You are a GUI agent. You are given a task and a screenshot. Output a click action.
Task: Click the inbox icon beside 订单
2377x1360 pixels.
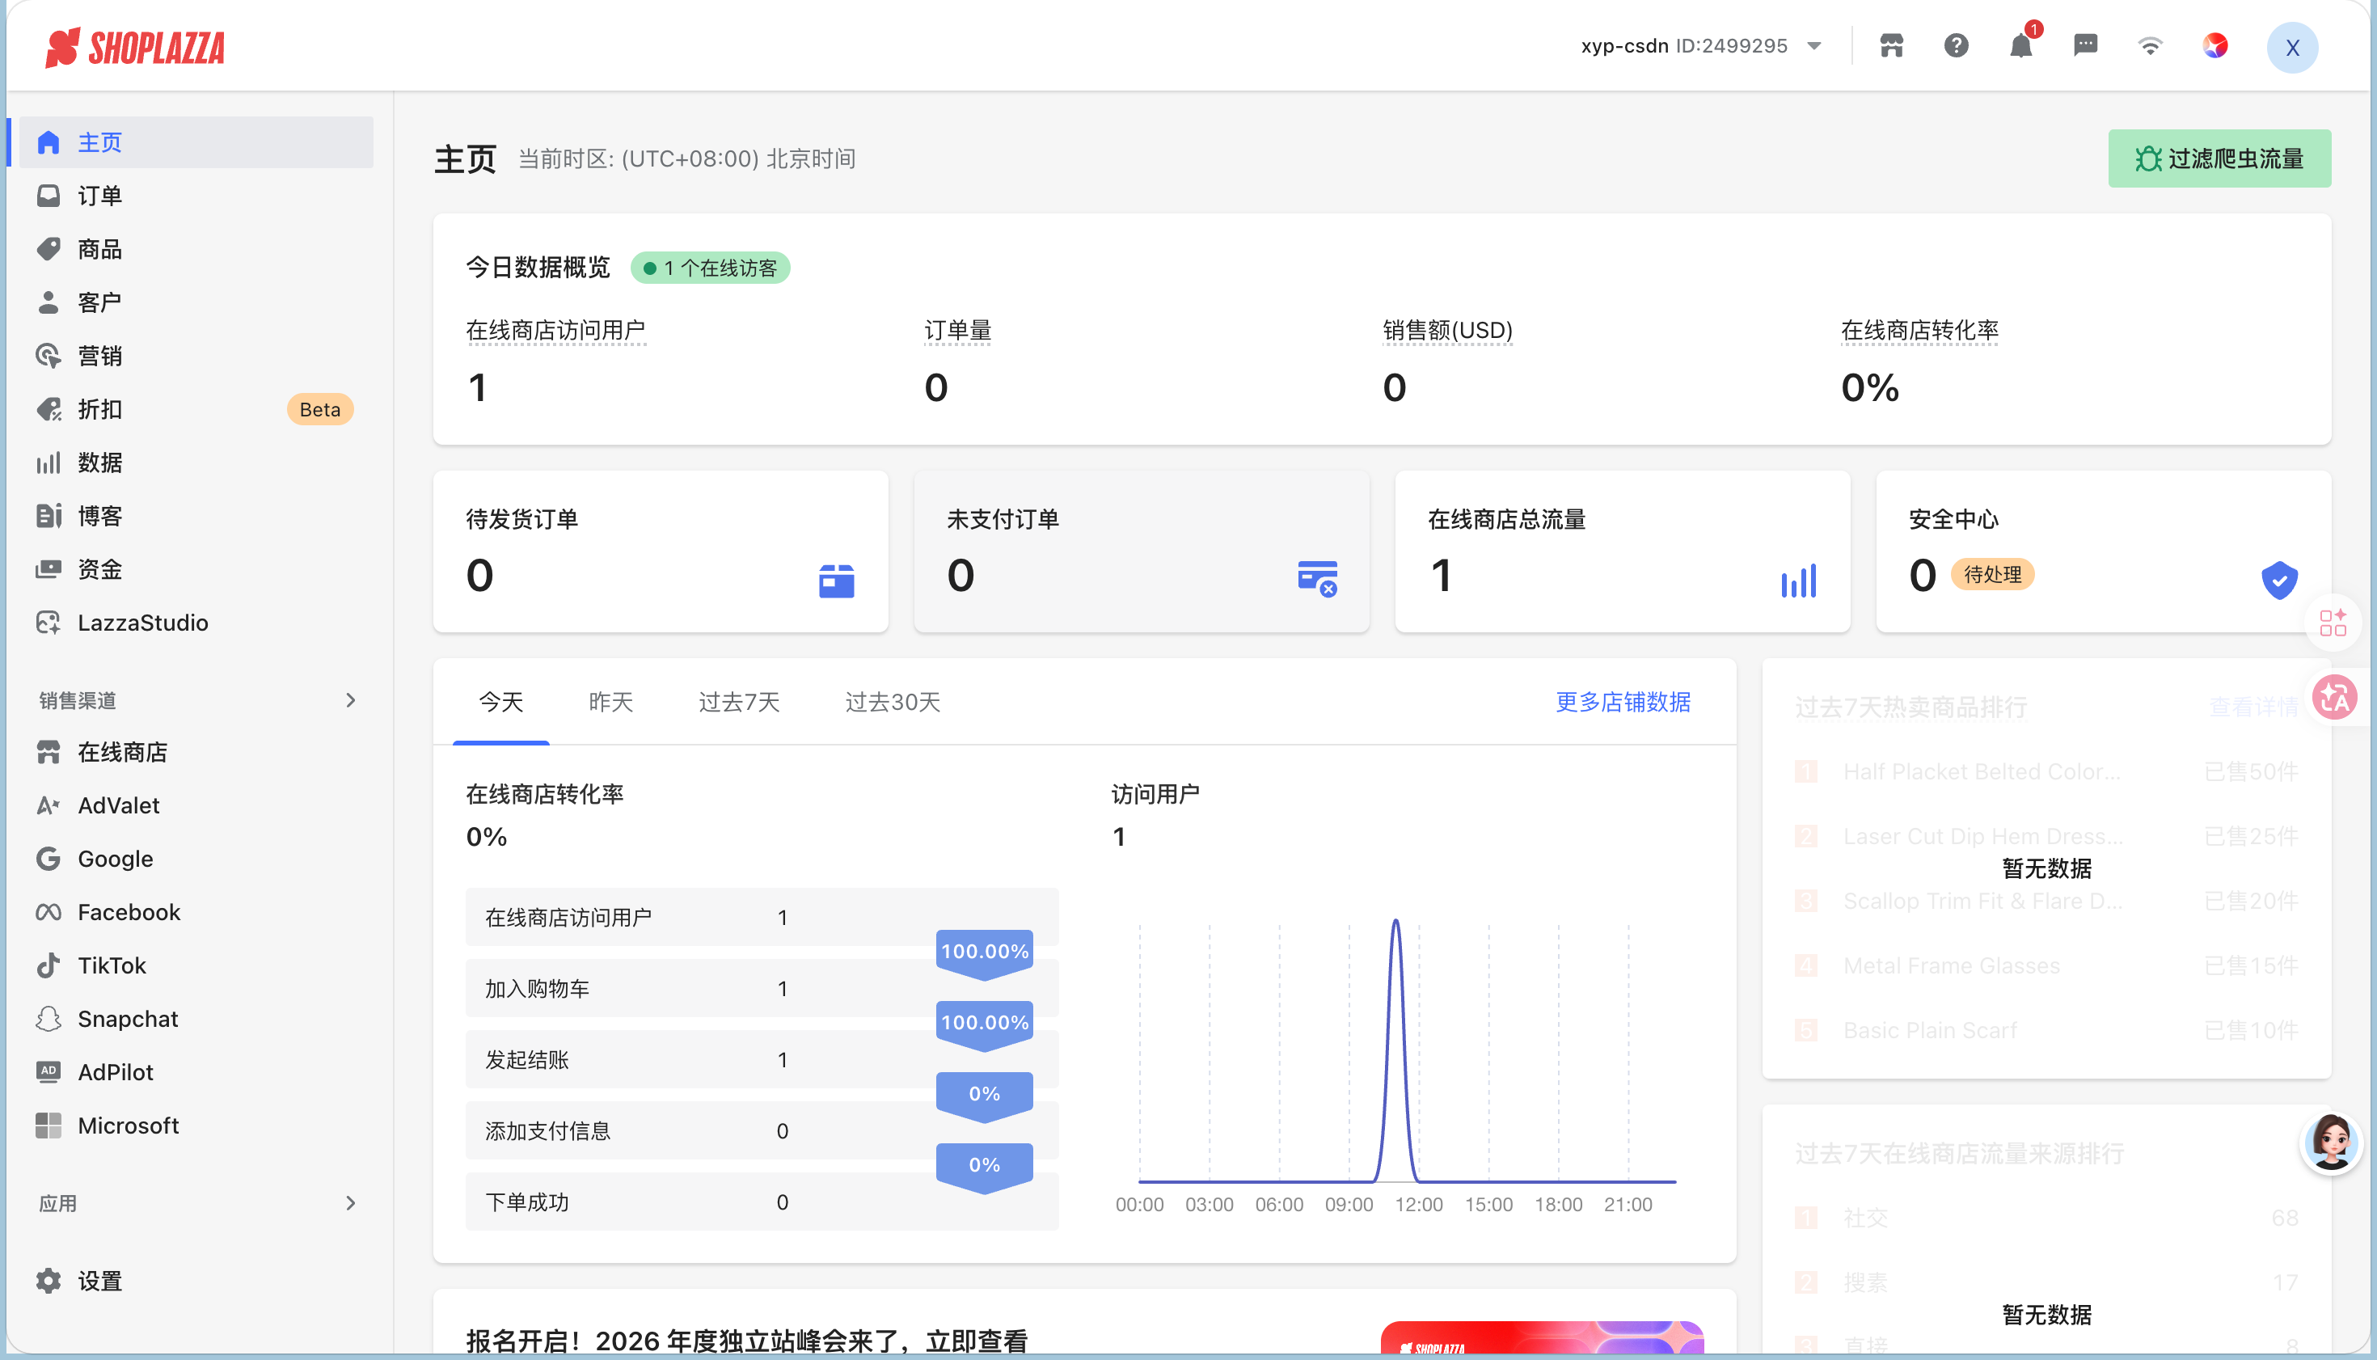coord(49,195)
